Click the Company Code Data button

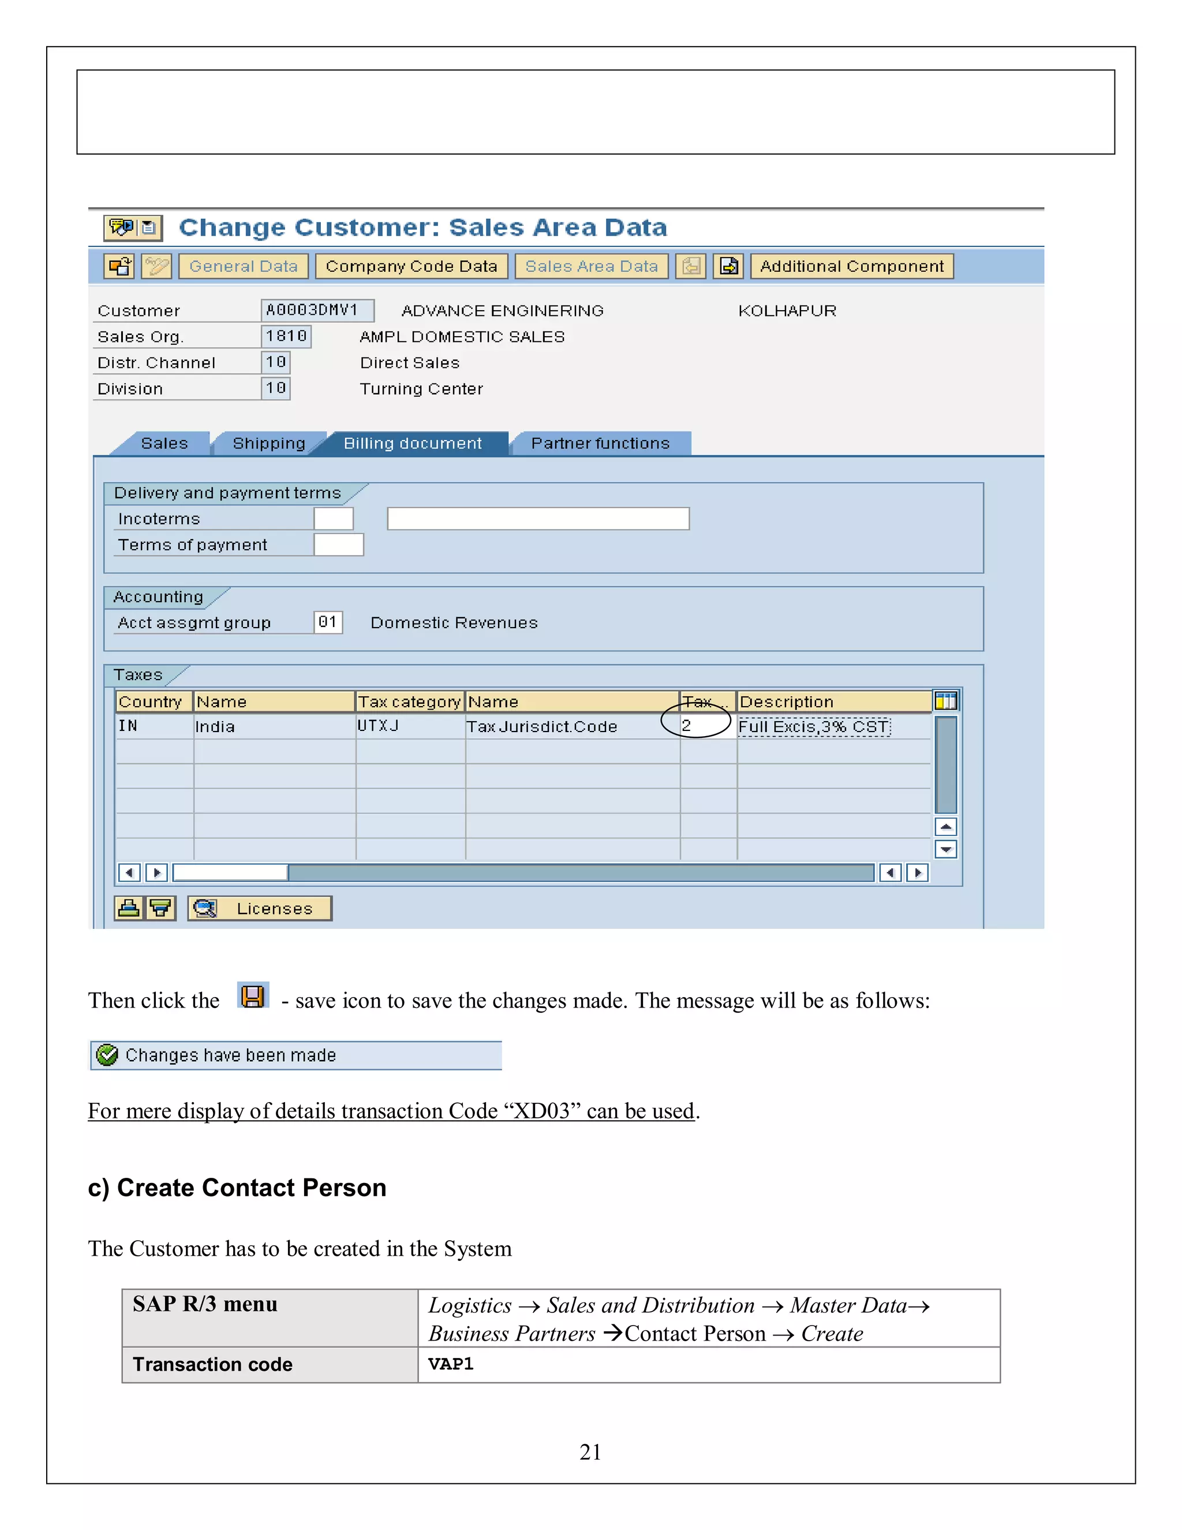pyautogui.click(x=411, y=266)
